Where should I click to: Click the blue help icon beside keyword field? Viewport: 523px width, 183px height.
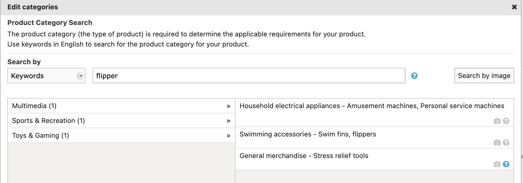(414, 76)
